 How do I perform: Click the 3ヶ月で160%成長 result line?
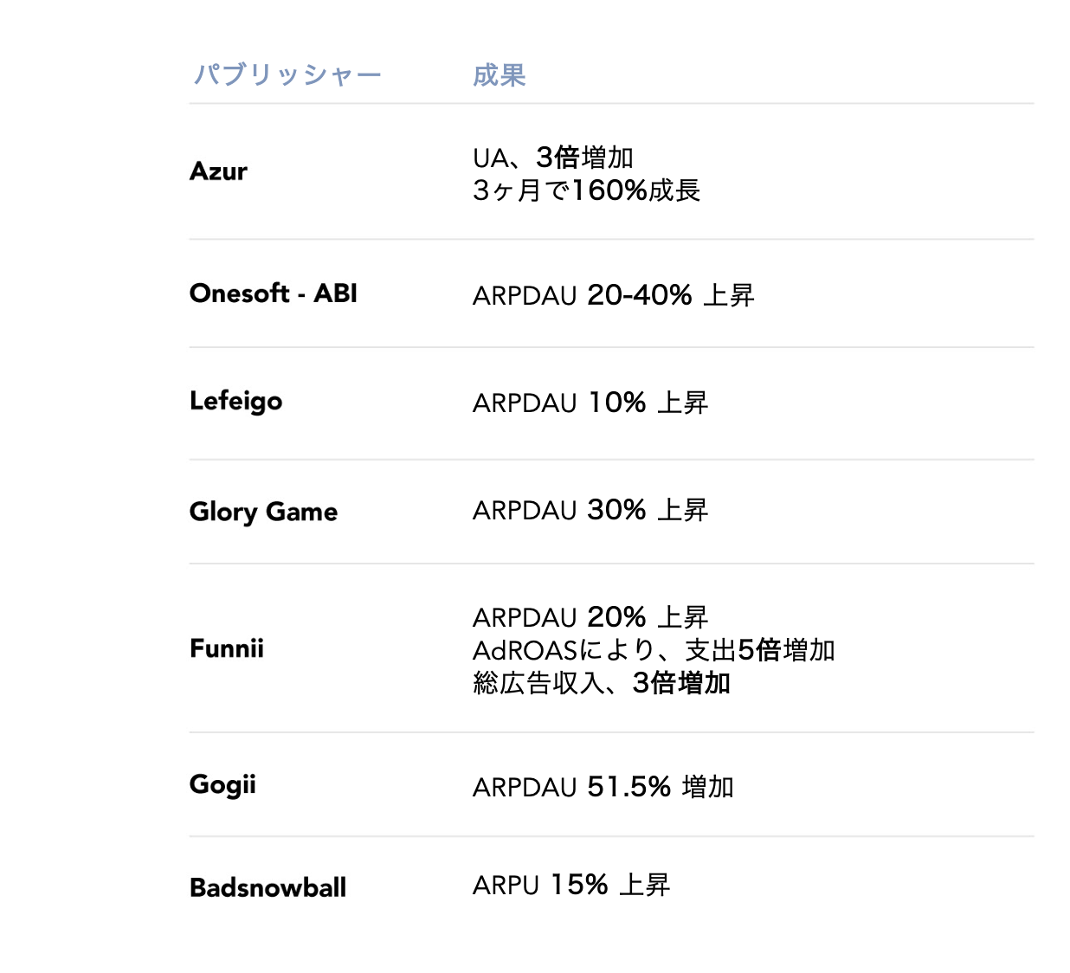point(586,190)
